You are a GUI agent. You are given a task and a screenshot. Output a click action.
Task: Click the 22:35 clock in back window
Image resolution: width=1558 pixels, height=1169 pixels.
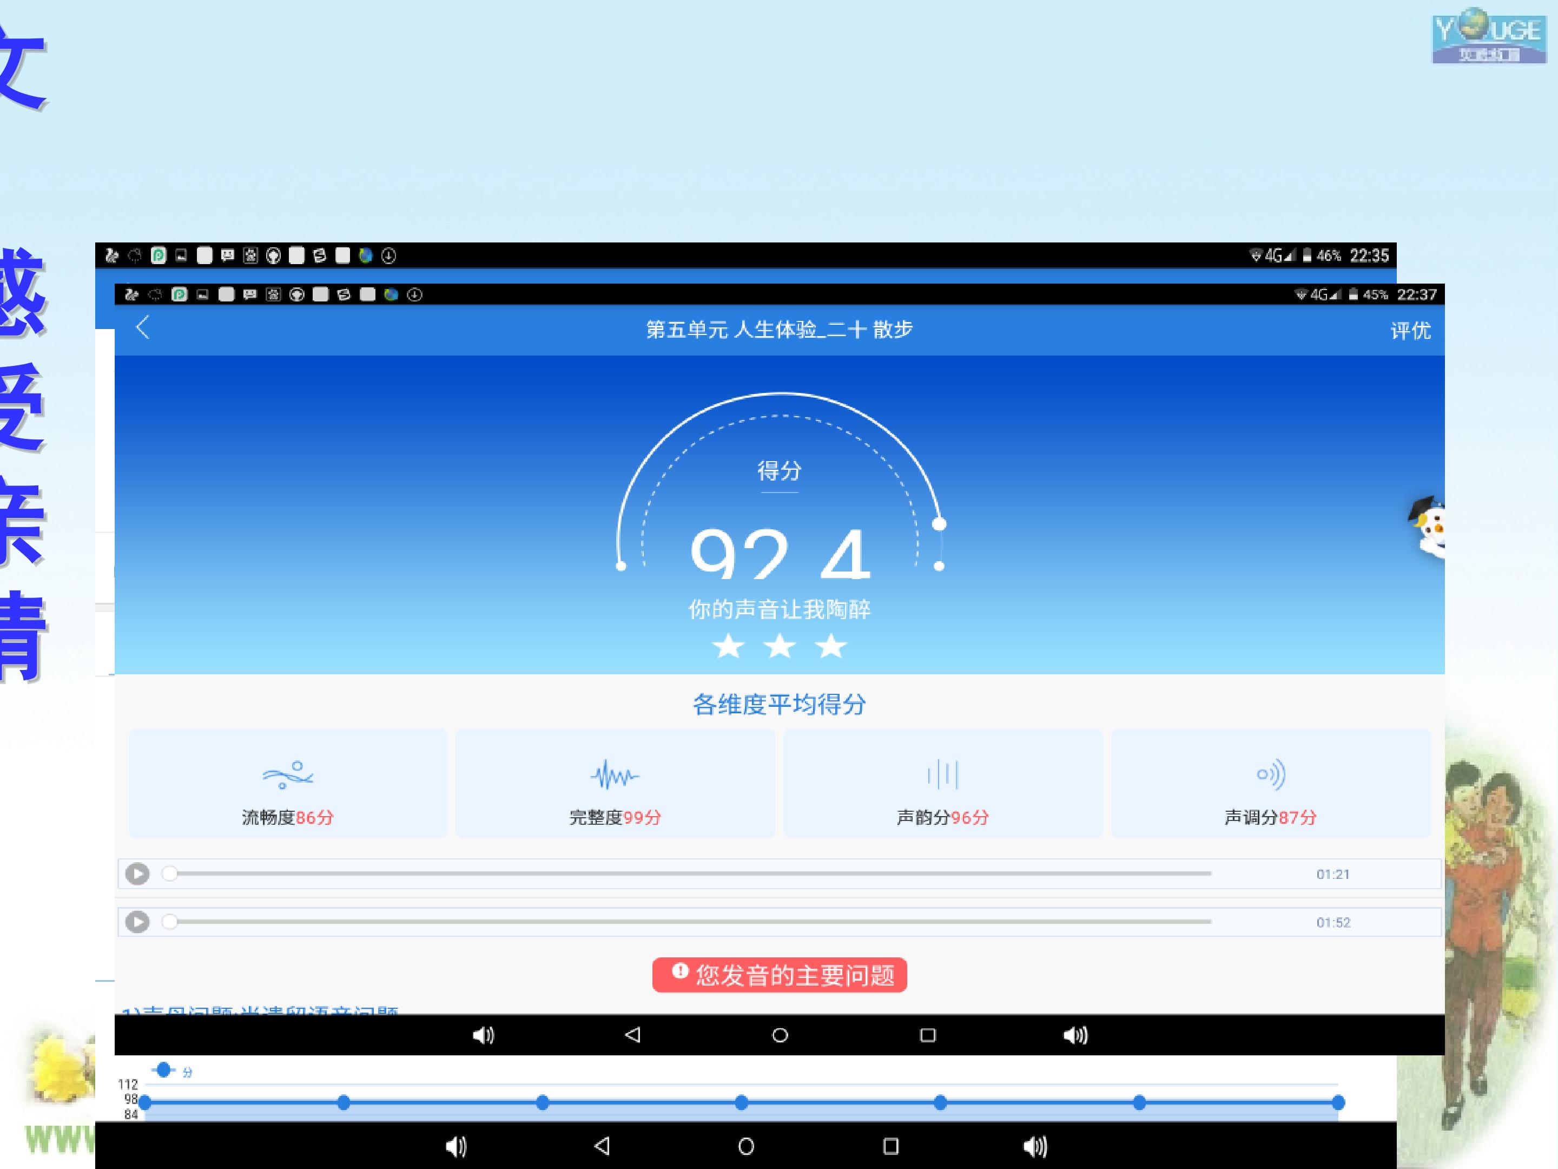(x=1369, y=255)
